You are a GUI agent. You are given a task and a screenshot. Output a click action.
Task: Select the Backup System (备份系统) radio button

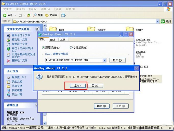(x=71, y=48)
